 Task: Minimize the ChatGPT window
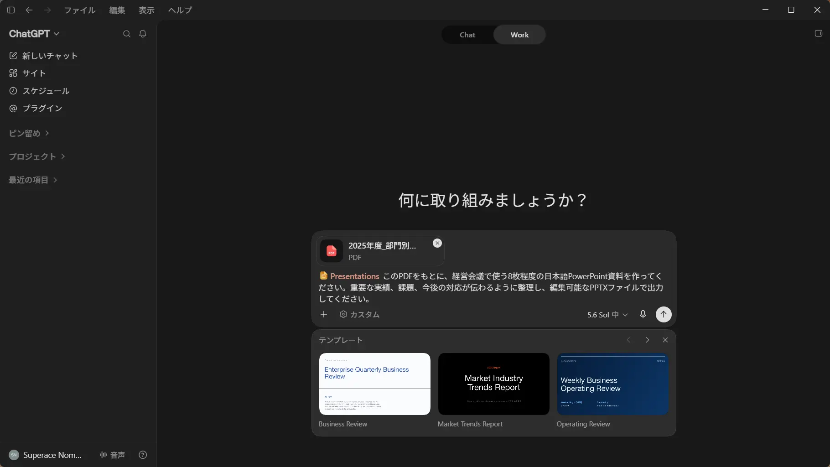(x=766, y=10)
